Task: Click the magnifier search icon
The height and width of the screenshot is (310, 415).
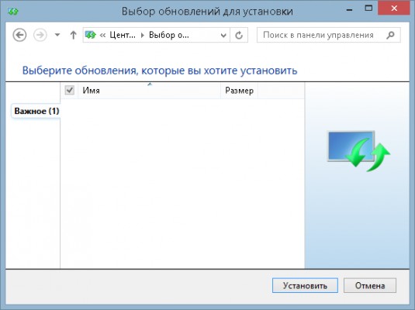Action: click(x=390, y=35)
